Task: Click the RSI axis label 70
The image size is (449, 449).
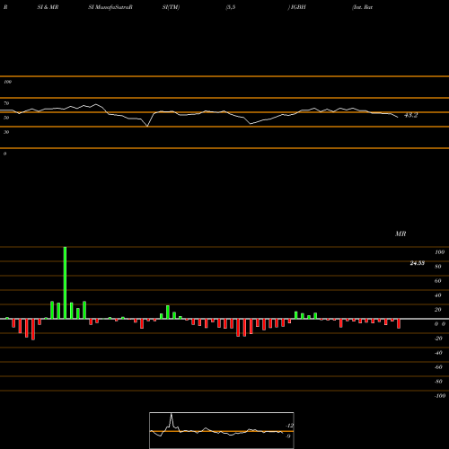Action: coord(6,103)
